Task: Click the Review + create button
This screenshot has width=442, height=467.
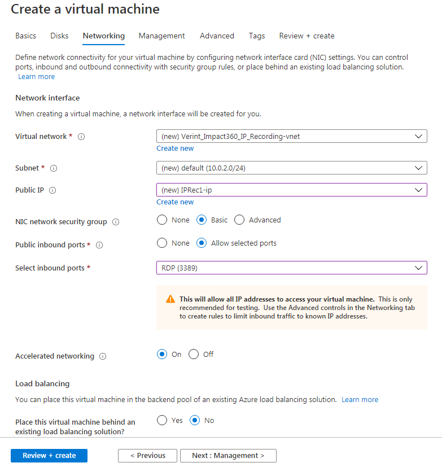Action: click(x=49, y=455)
